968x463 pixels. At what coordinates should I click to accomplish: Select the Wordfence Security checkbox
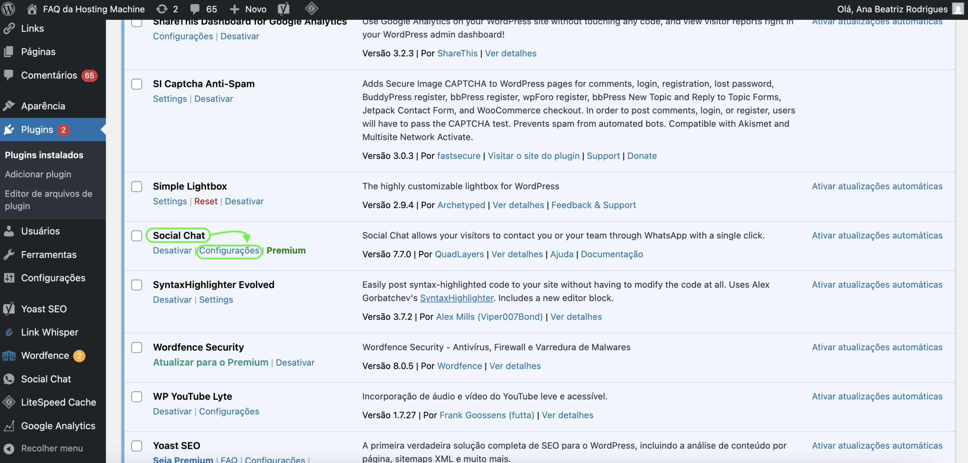[137, 347]
